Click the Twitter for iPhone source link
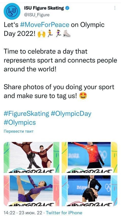Image resolution: width=121 pixels, height=216 pixels. [64, 212]
